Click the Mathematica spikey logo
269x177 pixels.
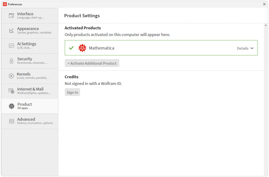(82, 48)
